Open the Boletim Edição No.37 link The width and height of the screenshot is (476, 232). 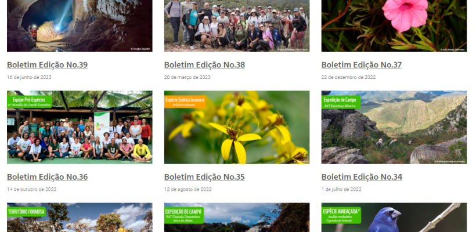pyautogui.click(x=362, y=64)
